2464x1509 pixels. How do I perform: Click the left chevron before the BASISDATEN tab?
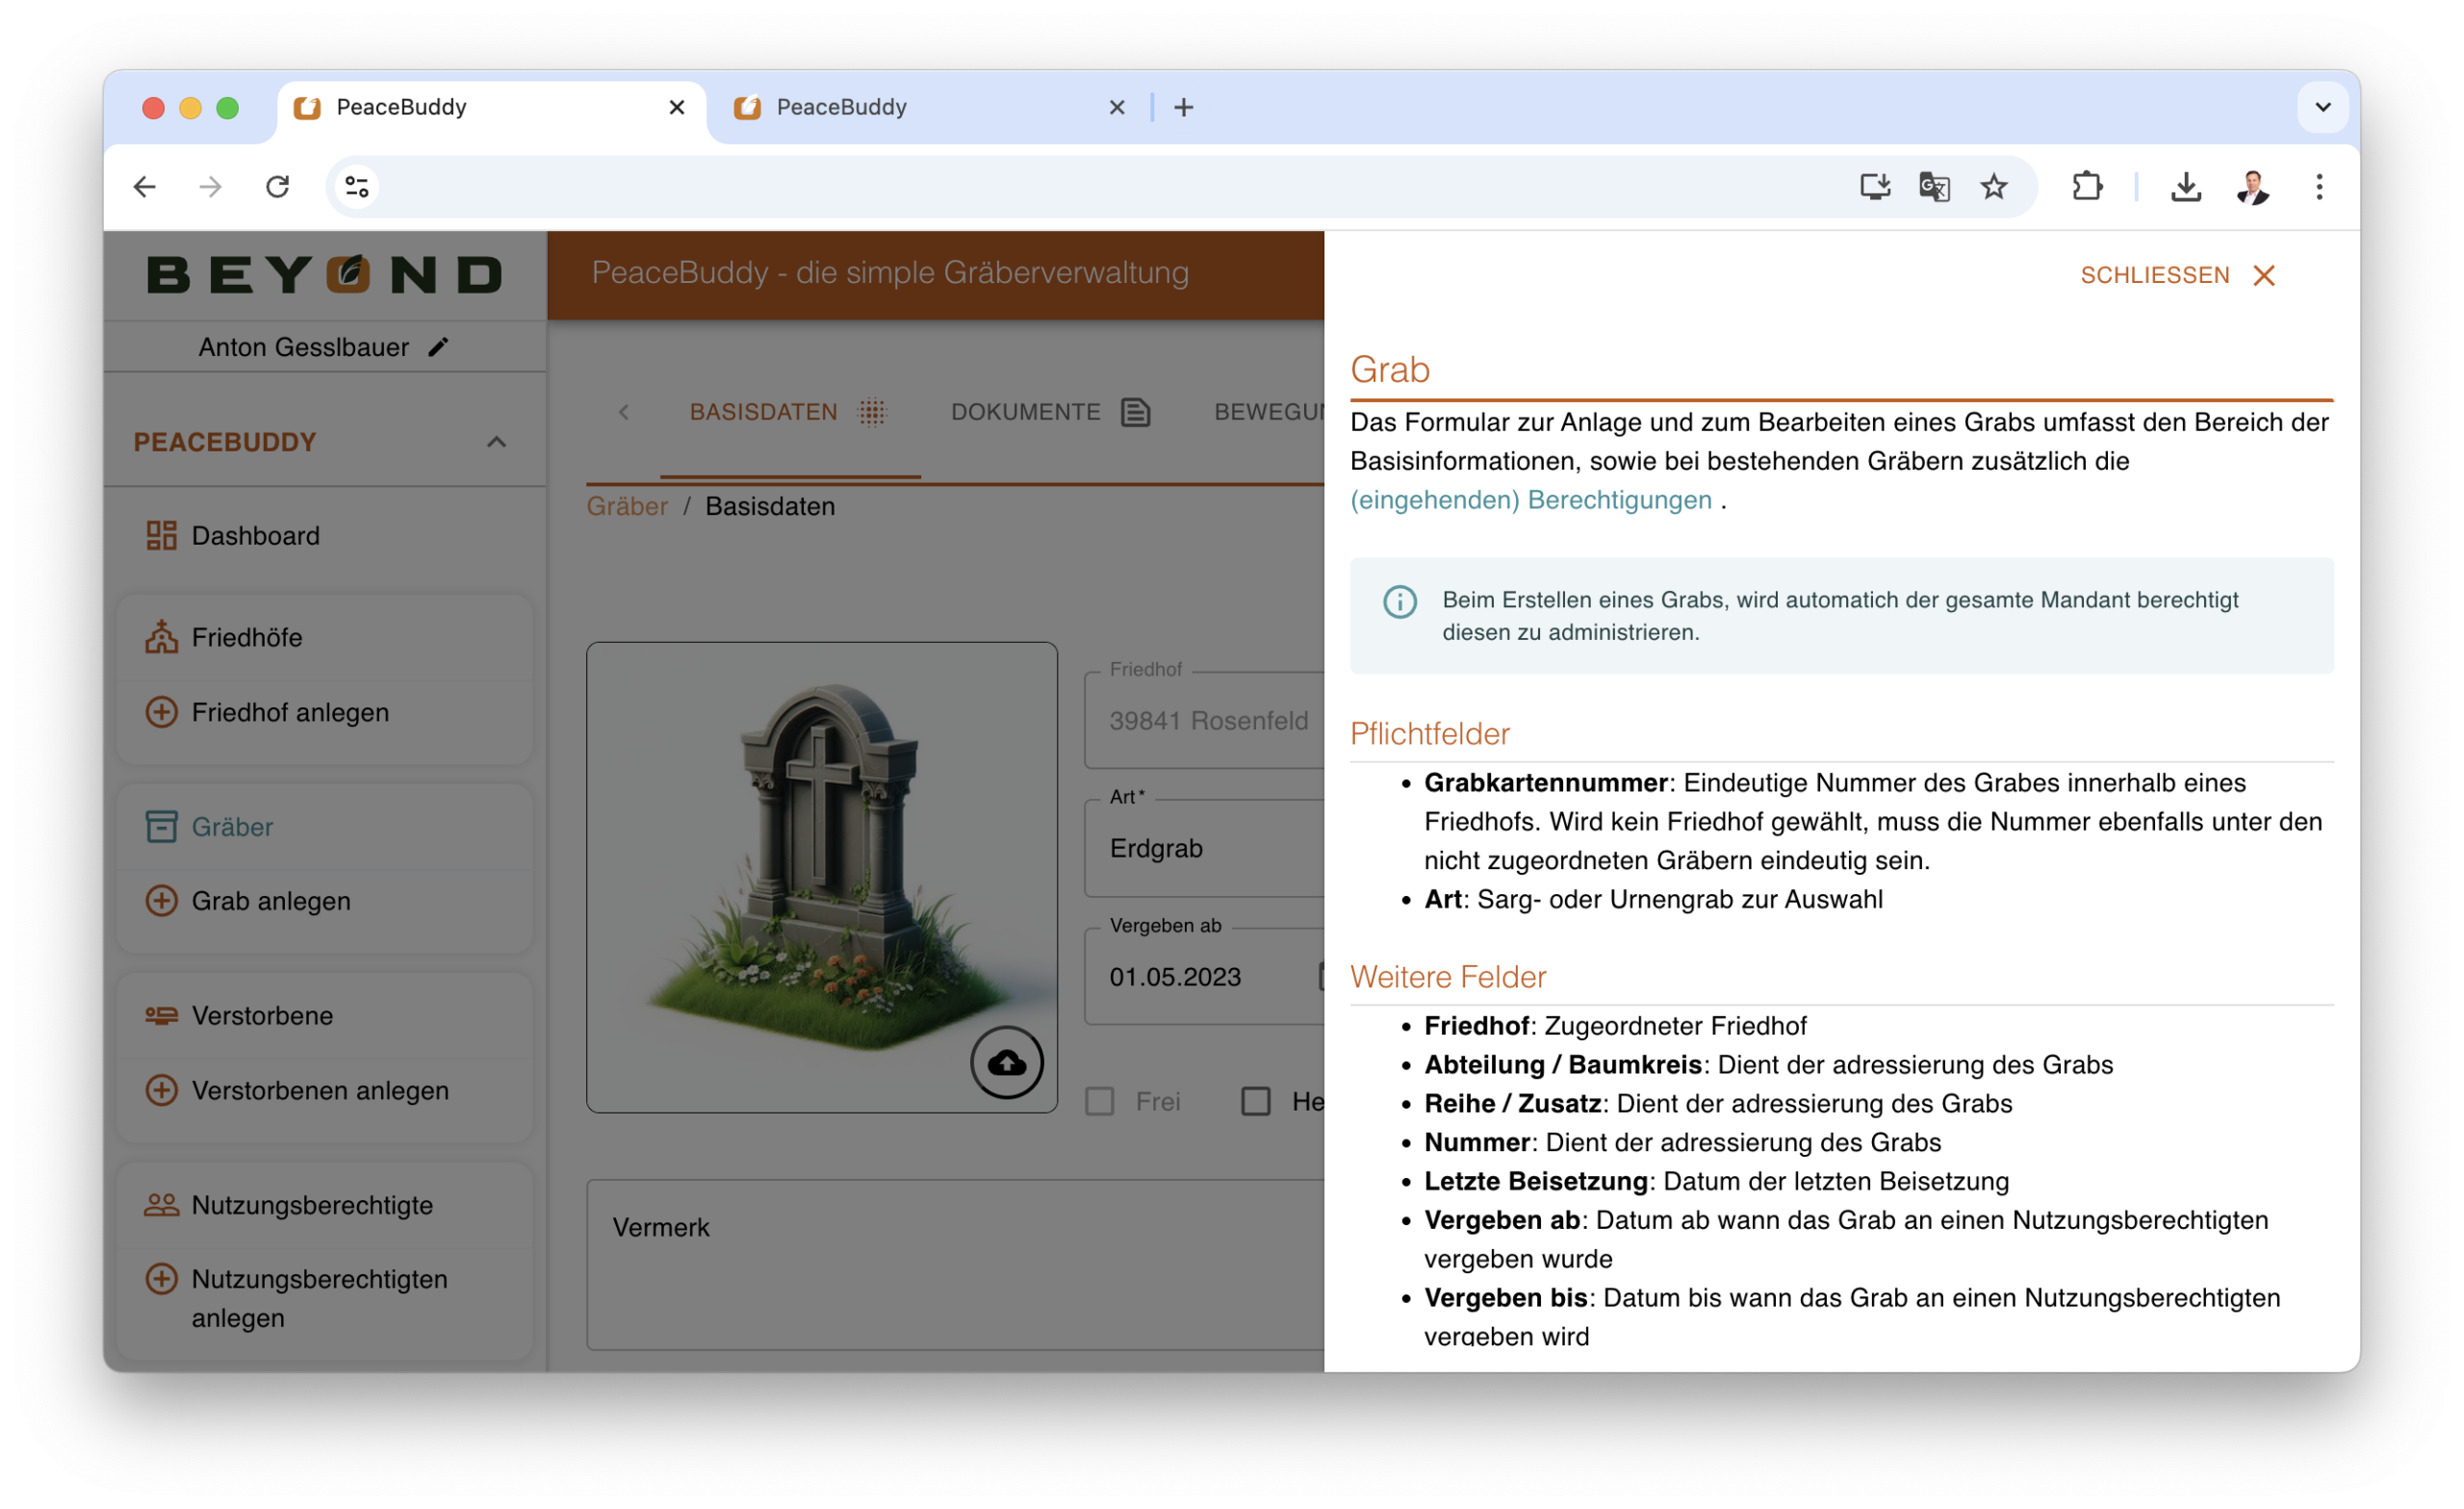pos(624,412)
